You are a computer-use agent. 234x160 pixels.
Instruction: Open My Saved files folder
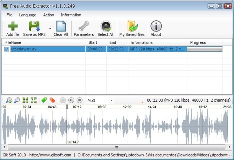coord(132,27)
